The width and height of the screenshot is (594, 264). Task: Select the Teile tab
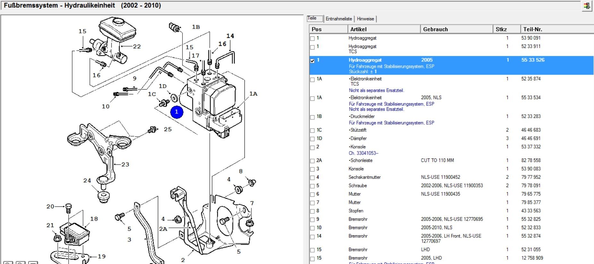coord(315,19)
